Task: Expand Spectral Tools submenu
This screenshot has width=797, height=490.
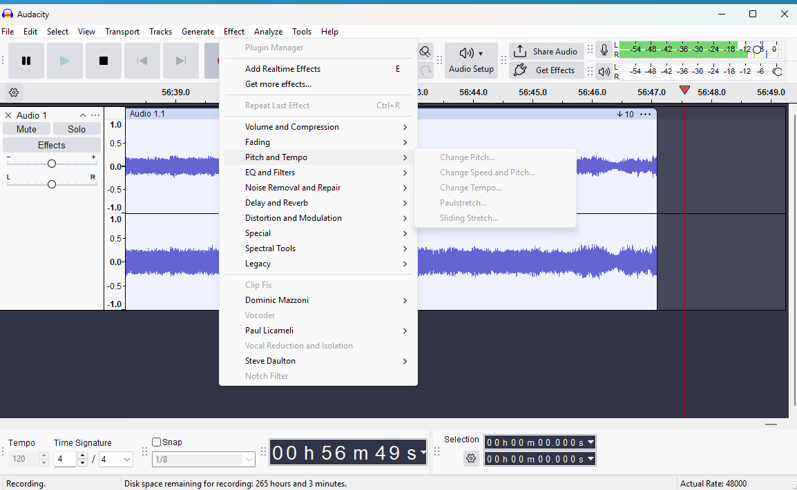Action: click(318, 249)
